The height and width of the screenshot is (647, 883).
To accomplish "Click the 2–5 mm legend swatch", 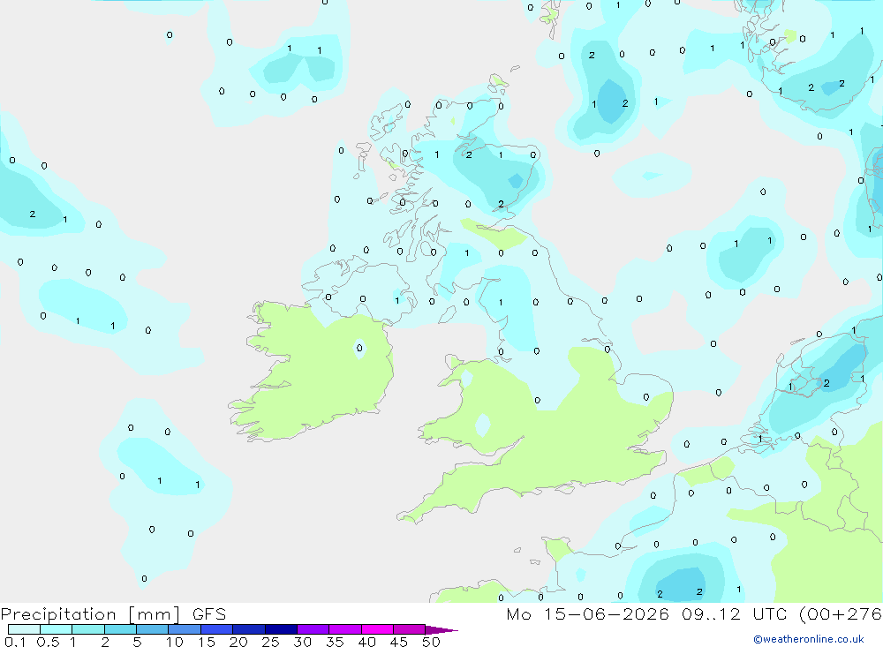I will 120,629.
